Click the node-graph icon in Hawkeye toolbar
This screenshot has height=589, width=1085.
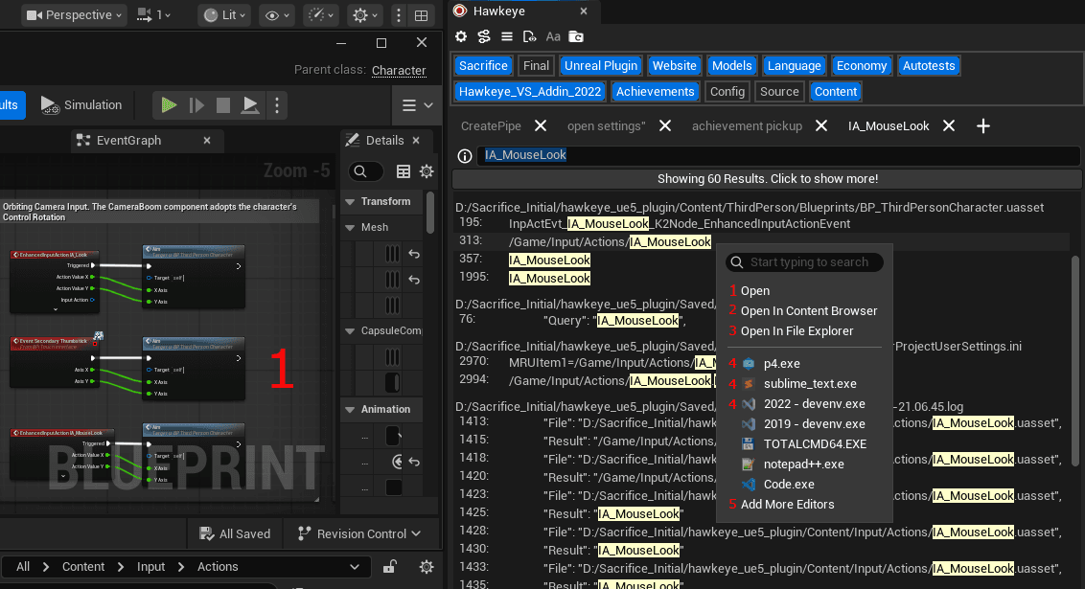point(484,36)
